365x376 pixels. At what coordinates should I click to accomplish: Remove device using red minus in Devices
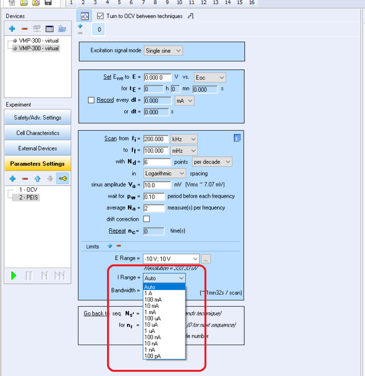coord(24,29)
